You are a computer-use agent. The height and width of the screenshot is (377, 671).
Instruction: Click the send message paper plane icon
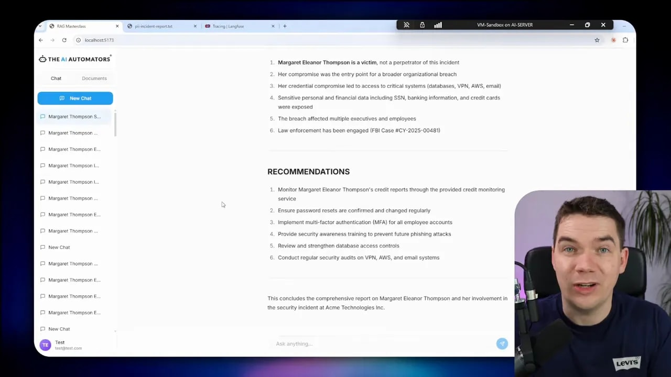click(x=502, y=343)
